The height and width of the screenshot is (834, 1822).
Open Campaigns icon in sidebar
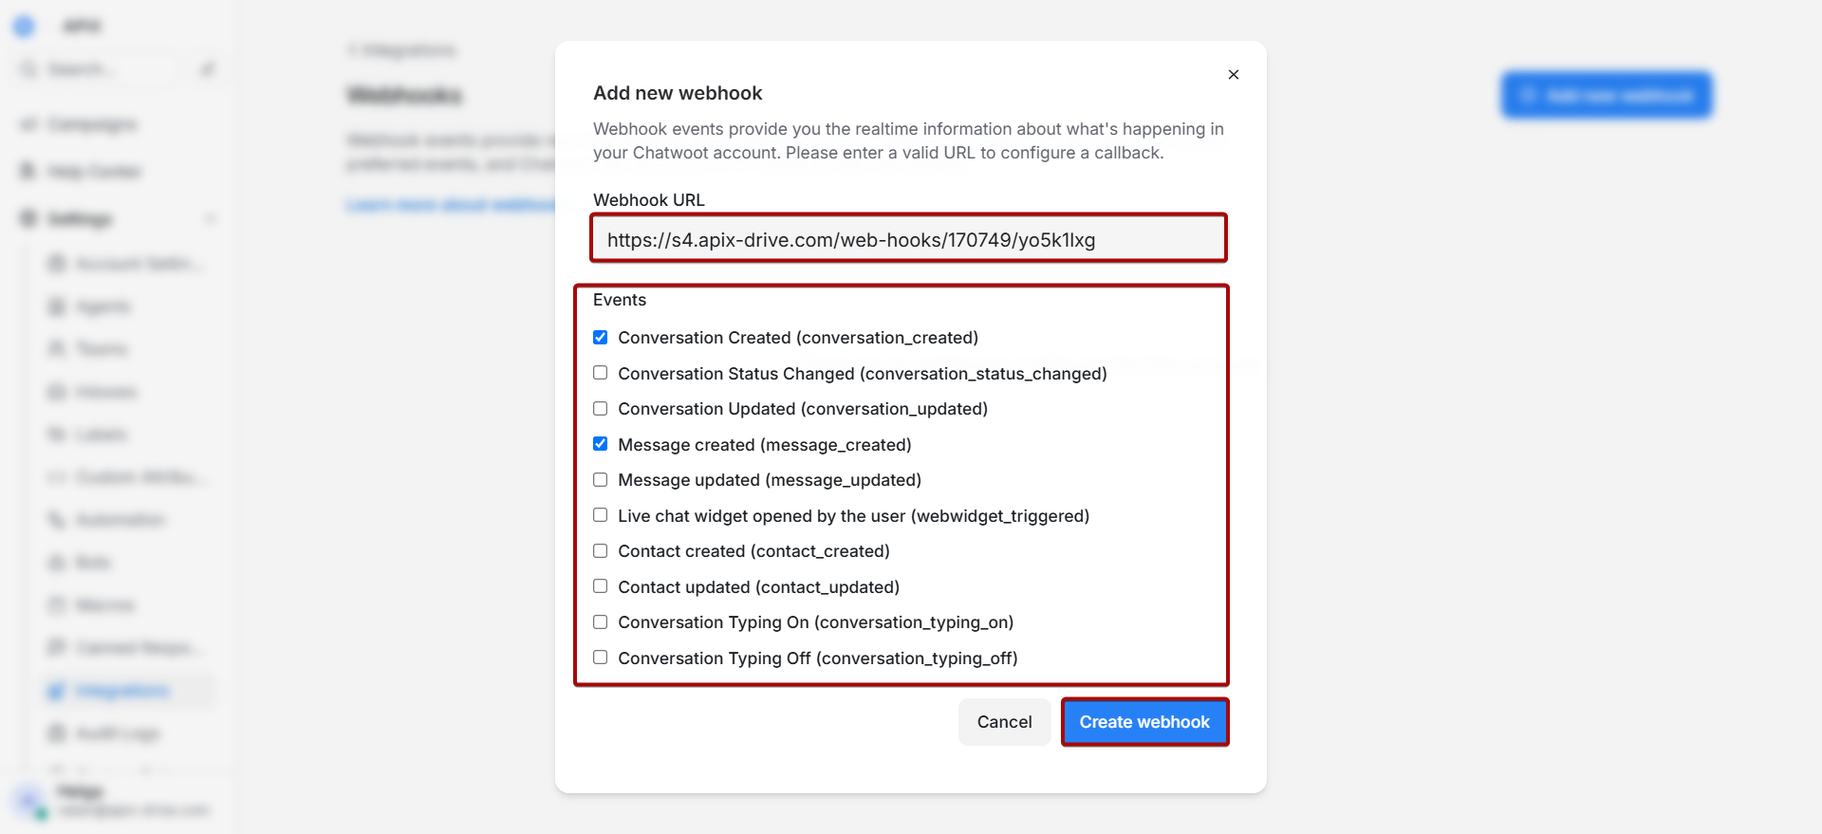pos(28,124)
